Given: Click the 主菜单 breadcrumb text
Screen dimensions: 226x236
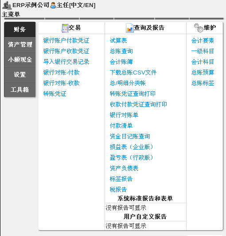Looking at the screenshot, I should click(11, 15).
